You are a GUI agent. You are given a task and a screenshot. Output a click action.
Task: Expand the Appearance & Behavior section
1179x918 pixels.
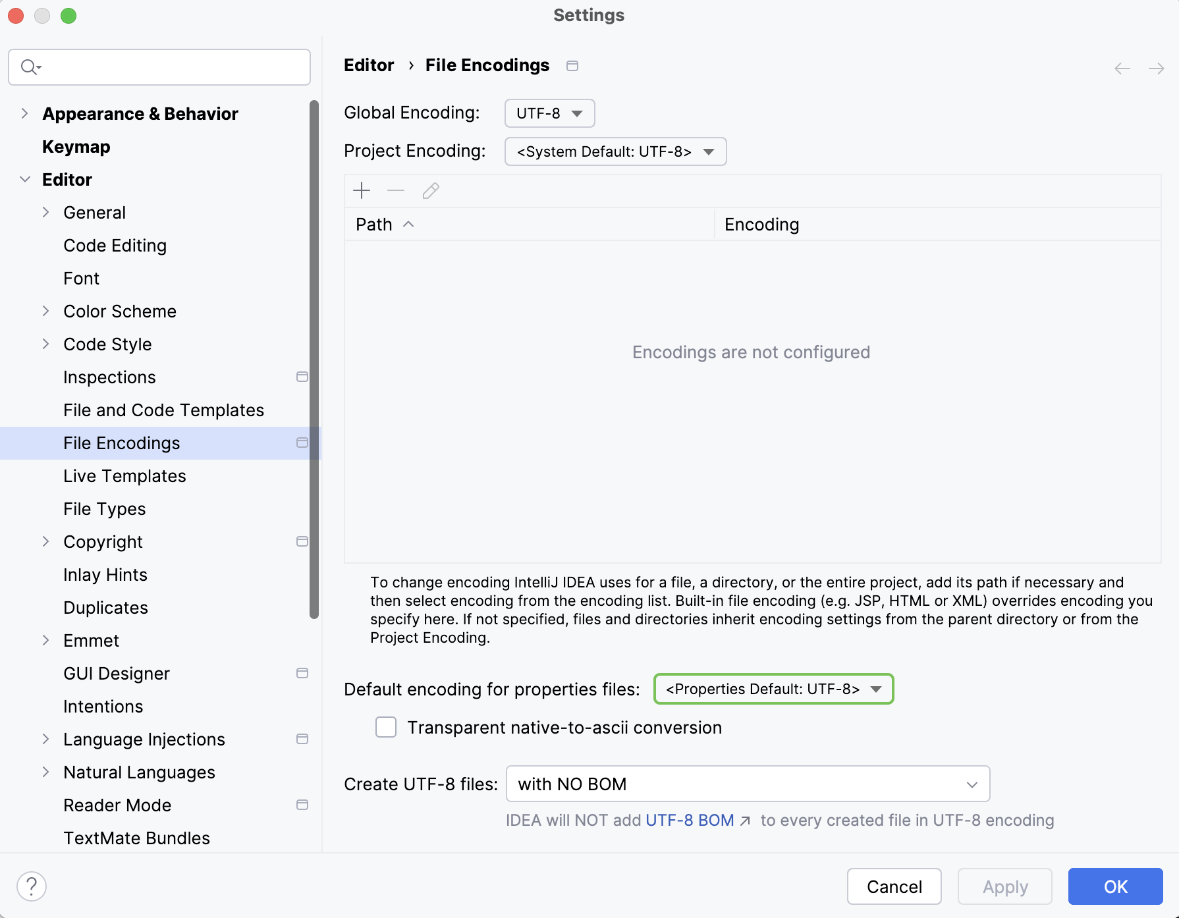tap(25, 114)
